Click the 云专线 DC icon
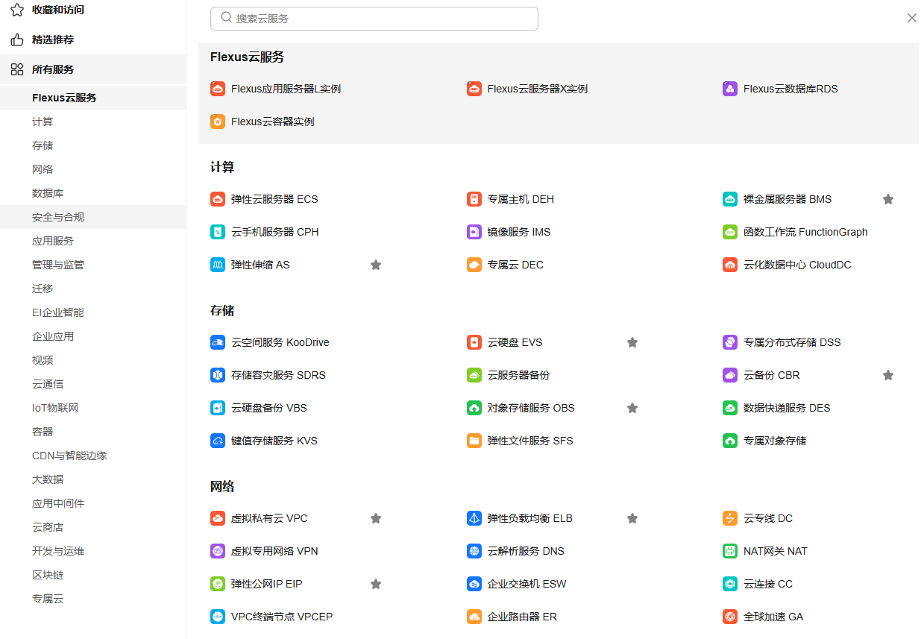Screen dimensions: 924x639 coord(730,518)
